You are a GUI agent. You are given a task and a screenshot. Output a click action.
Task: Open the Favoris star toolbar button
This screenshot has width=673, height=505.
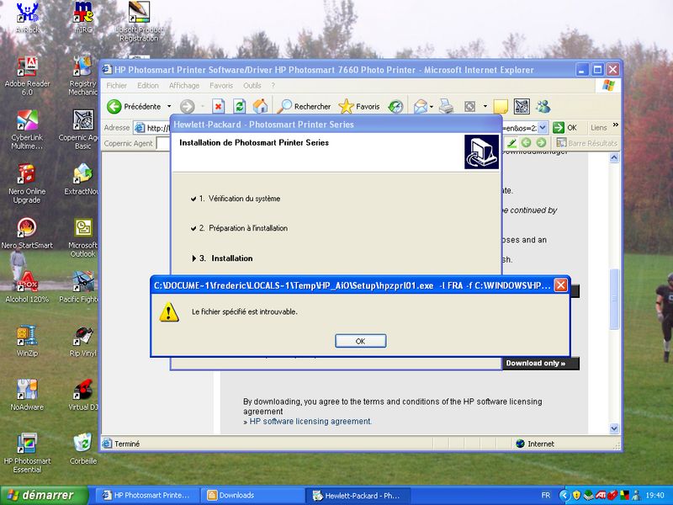coord(359,106)
